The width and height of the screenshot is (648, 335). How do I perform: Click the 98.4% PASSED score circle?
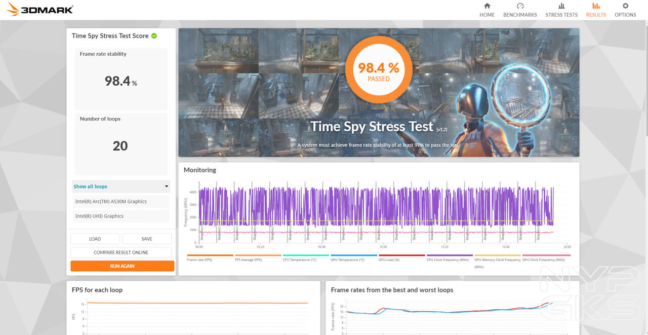(x=379, y=69)
